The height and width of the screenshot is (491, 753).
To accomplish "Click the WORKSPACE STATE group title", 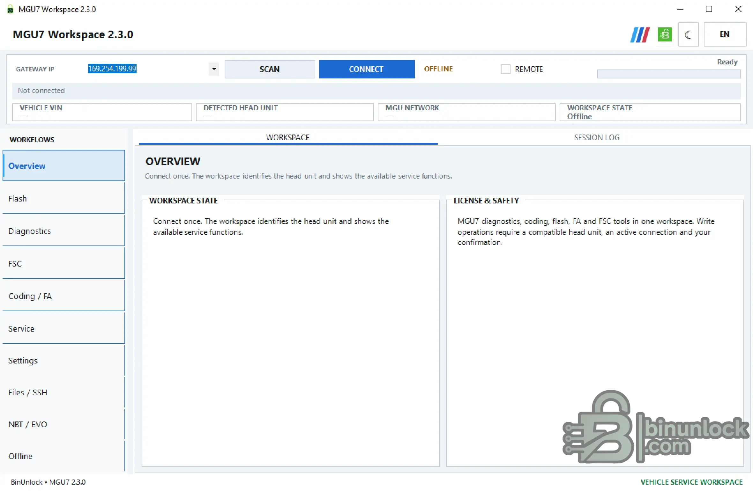I will pyautogui.click(x=183, y=201).
